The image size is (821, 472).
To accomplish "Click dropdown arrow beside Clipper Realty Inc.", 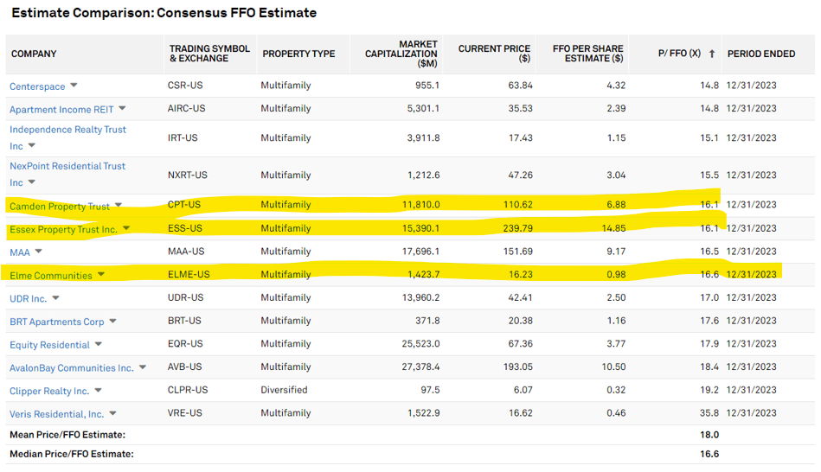I will click(x=99, y=391).
